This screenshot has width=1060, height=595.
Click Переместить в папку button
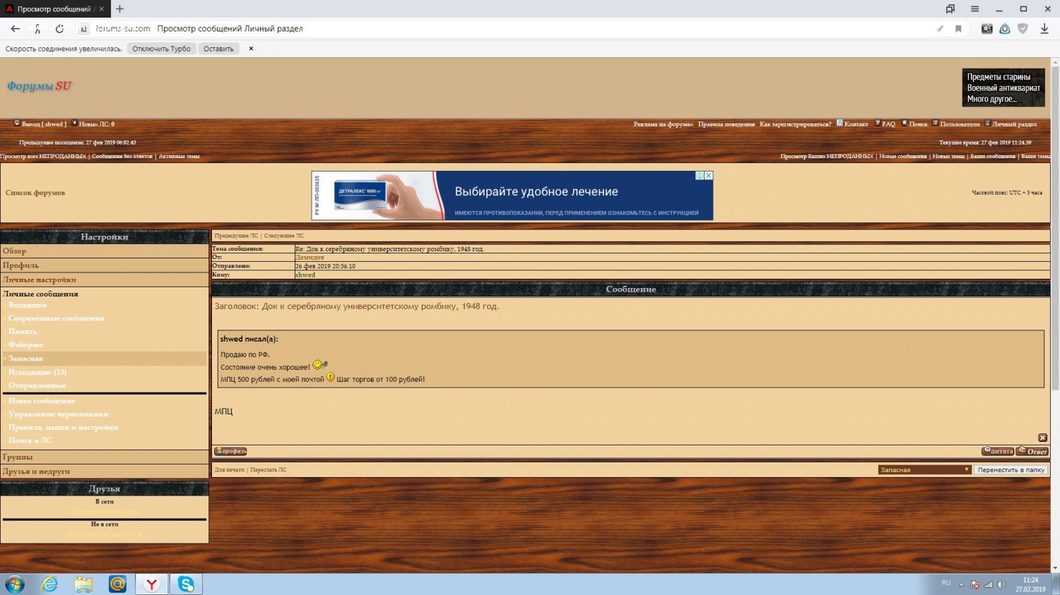pyautogui.click(x=1011, y=470)
